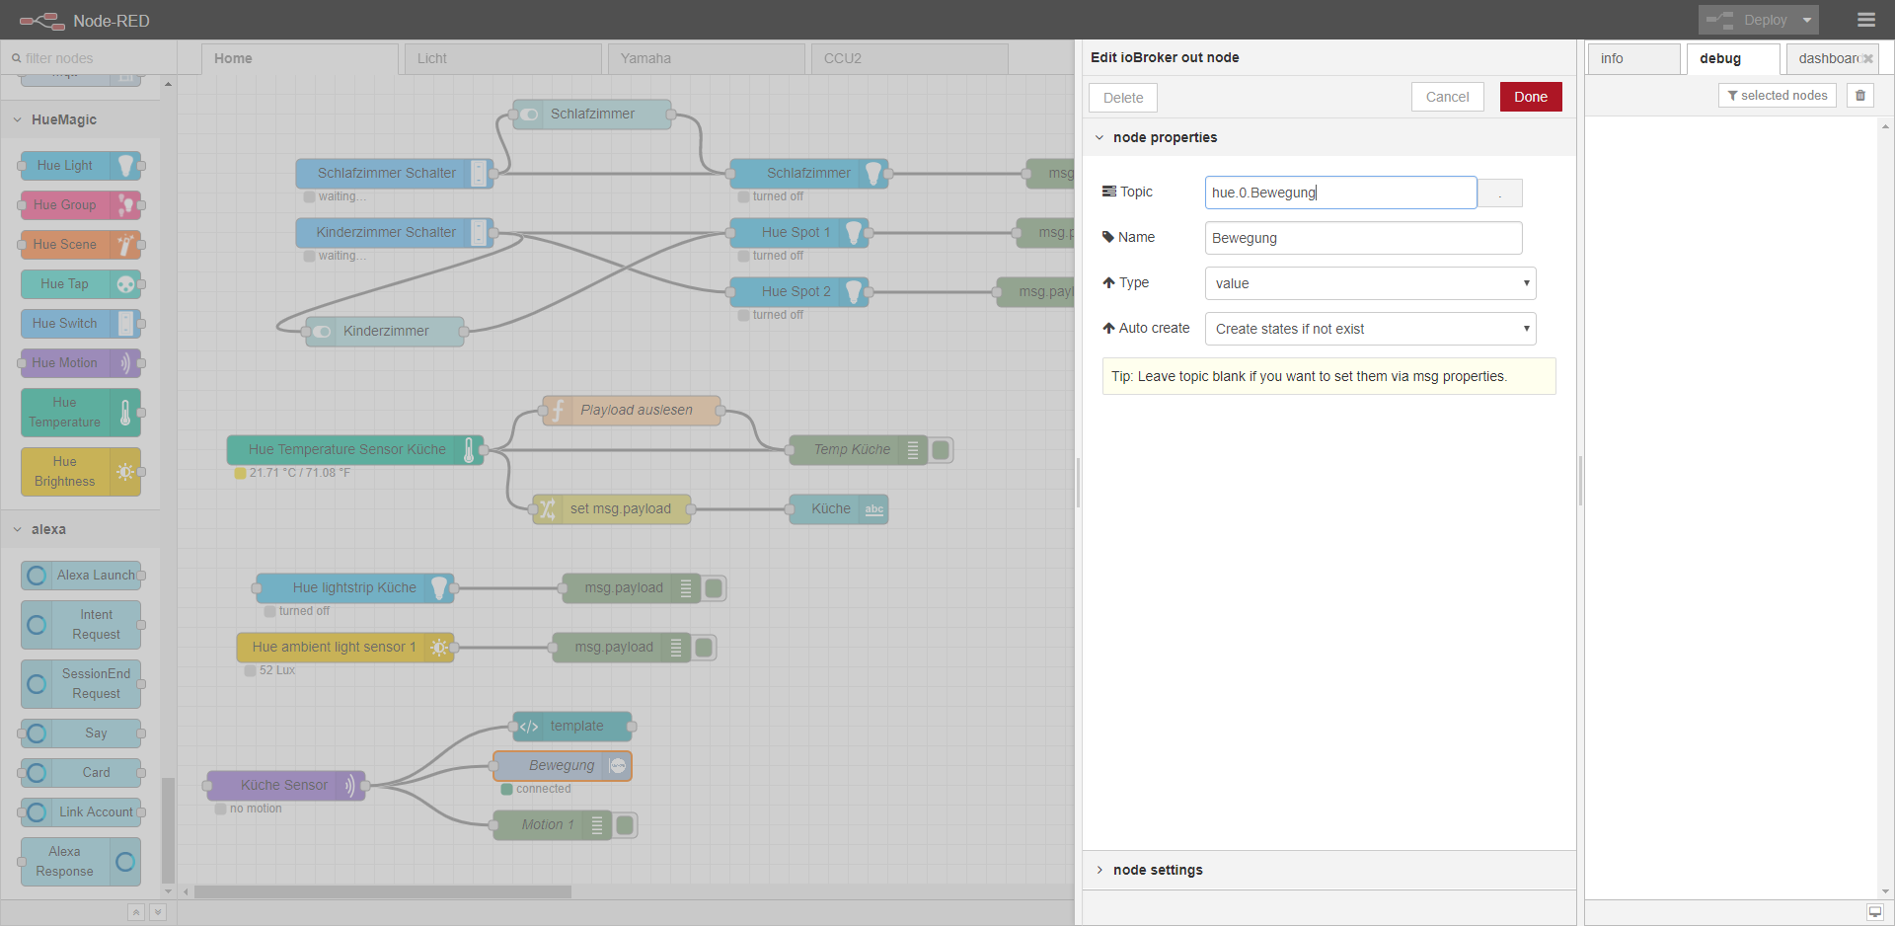
Task: Click the selected nodes filter button
Action: (1778, 96)
